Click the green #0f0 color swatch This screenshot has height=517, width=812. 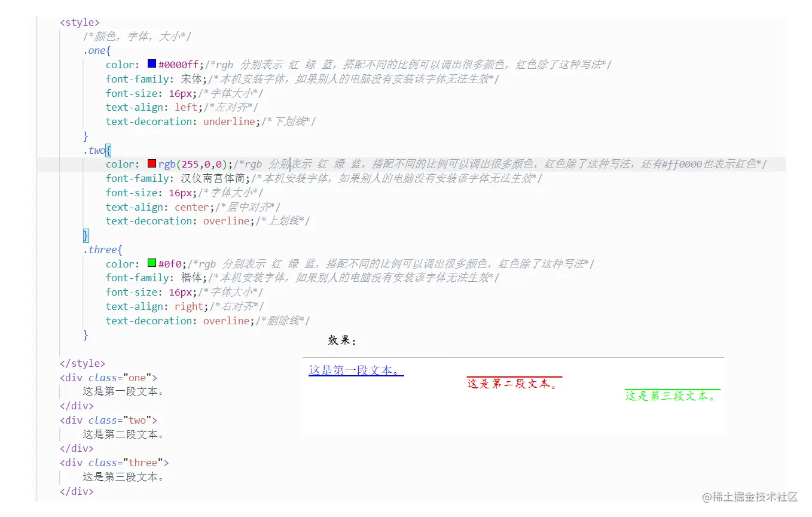pyautogui.click(x=152, y=263)
